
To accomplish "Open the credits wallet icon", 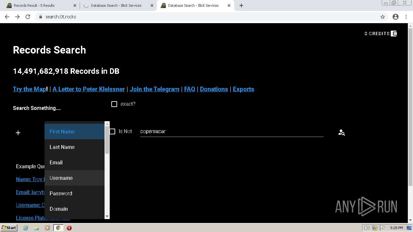I will tap(394, 34).
